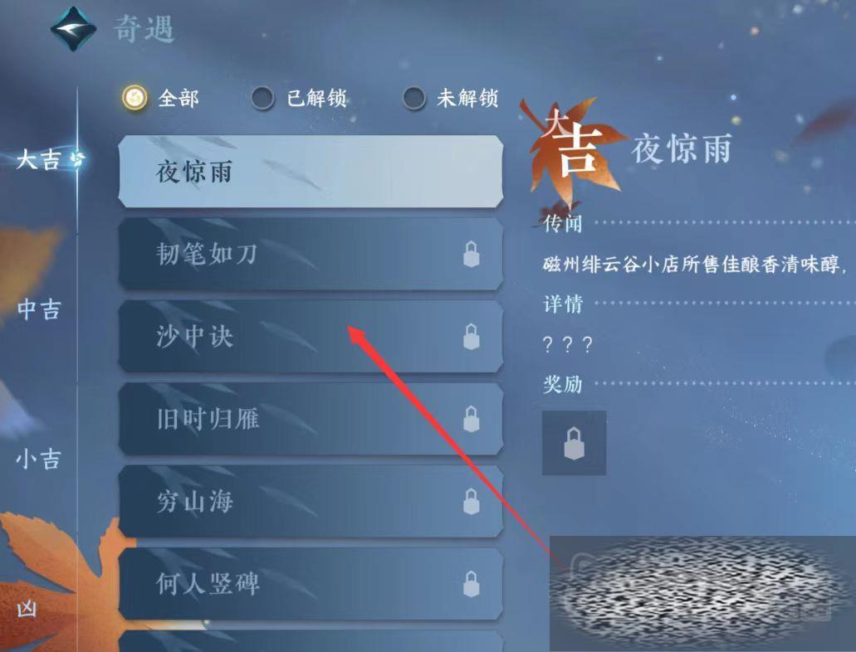Select the 沙中诀 list item
Screen dimensions: 856x652
[x=310, y=337]
